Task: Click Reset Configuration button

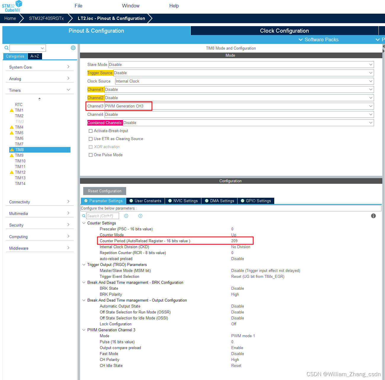Action: pos(105,191)
